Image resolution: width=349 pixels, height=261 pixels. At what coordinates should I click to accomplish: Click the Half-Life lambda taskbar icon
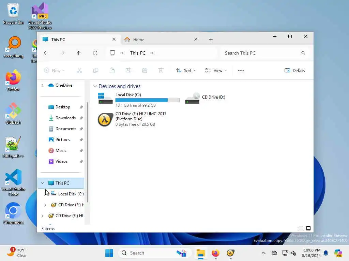[230, 253]
